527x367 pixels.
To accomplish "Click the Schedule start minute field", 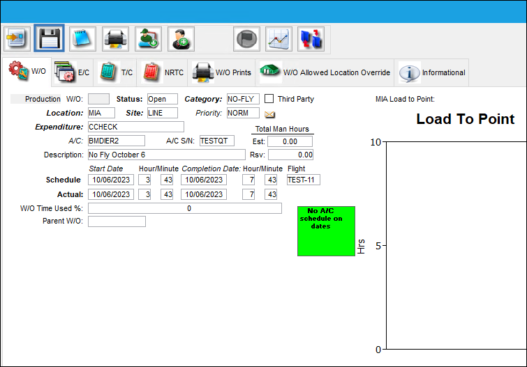I will tap(167, 180).
